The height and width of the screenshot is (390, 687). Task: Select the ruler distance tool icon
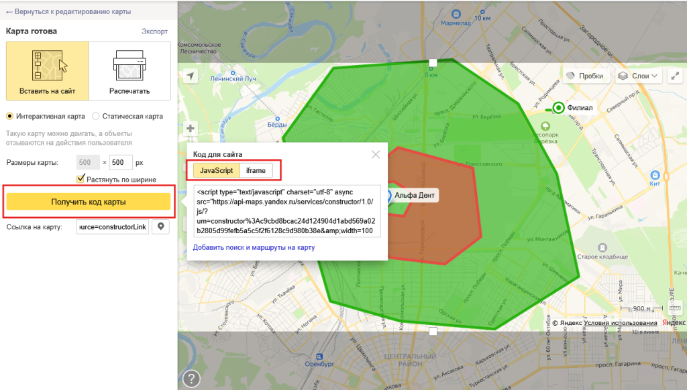[x=675, y=307]
